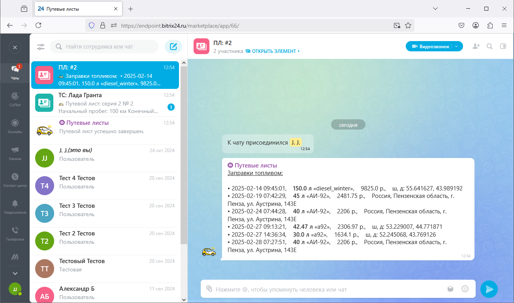Start a call with Видеозвонок button

(431, 47)
